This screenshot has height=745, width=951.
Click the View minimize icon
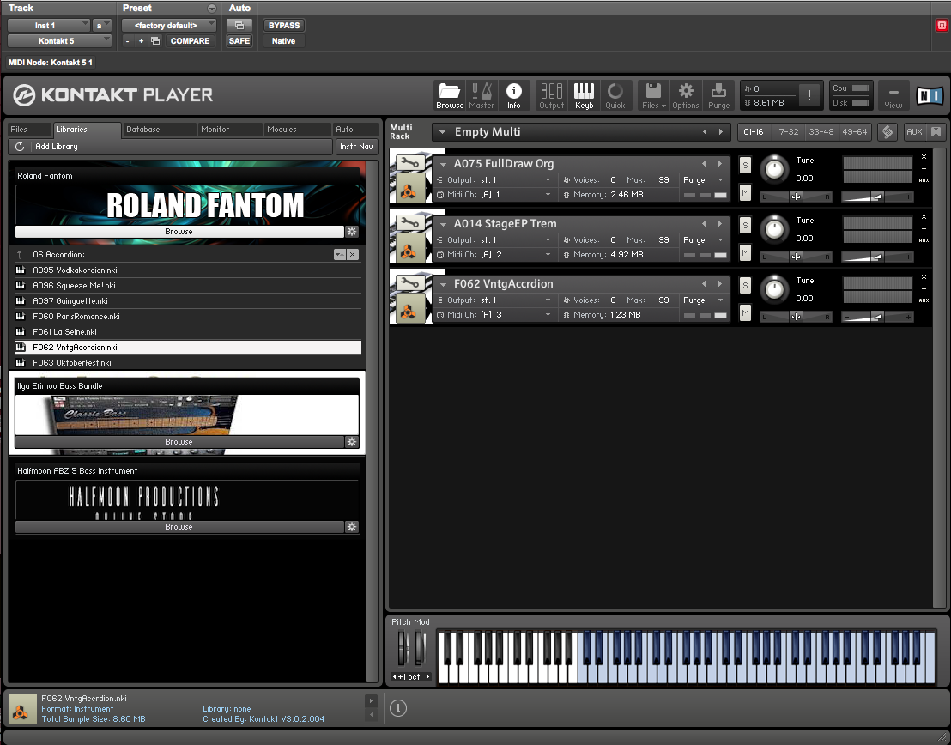[x=893, y=95]
